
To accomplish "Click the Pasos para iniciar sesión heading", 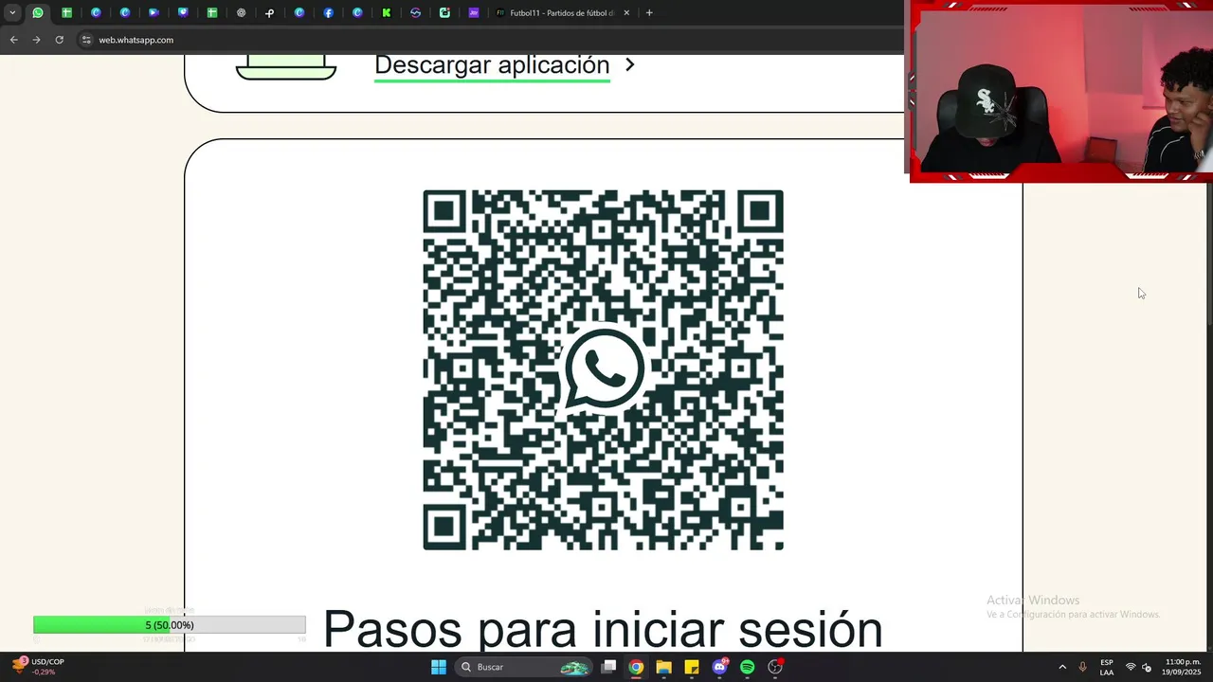I will pos(603,629).
